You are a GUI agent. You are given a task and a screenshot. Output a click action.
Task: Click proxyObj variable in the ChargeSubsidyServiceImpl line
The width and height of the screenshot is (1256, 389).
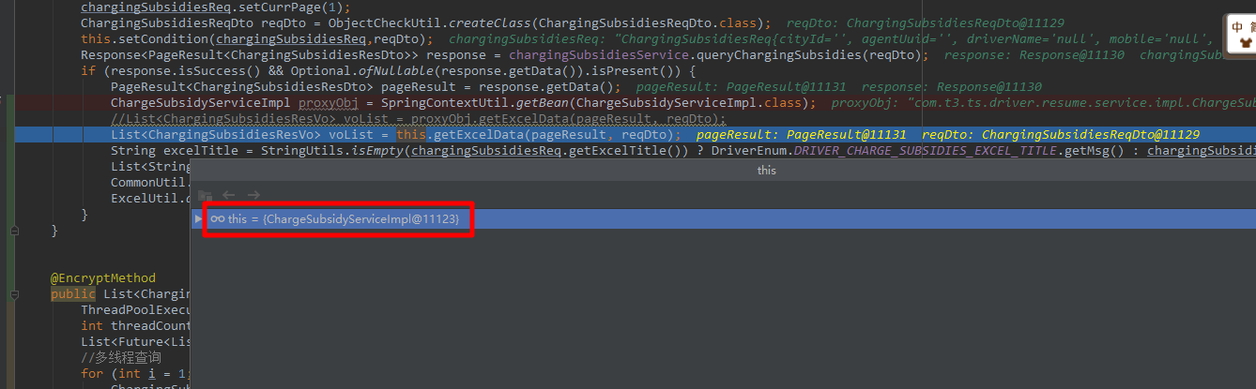click(x=329, y=102)
